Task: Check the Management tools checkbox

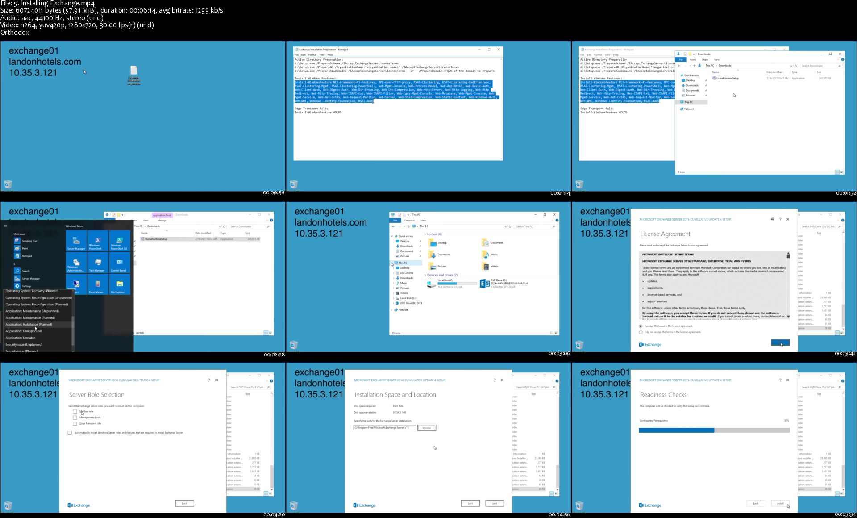Action: point(75,418)
